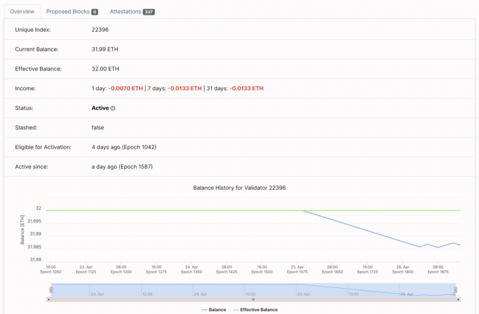Viewport: 479px width, 314px height.
Task: Select the Overview tab
Action: tap(22, 11)
